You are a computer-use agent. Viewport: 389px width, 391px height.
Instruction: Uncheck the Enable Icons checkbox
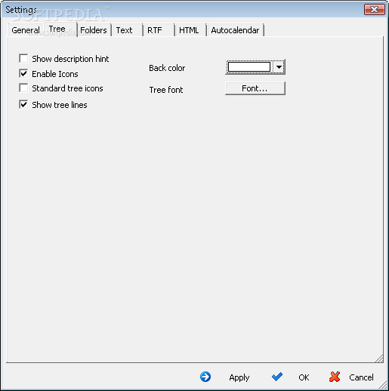(x=23, y=74)
